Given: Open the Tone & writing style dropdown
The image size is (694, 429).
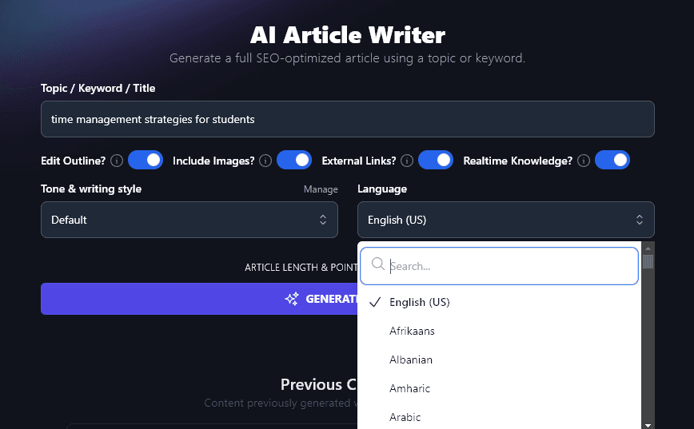Looking at the screenshot, I should pos(189,220).
